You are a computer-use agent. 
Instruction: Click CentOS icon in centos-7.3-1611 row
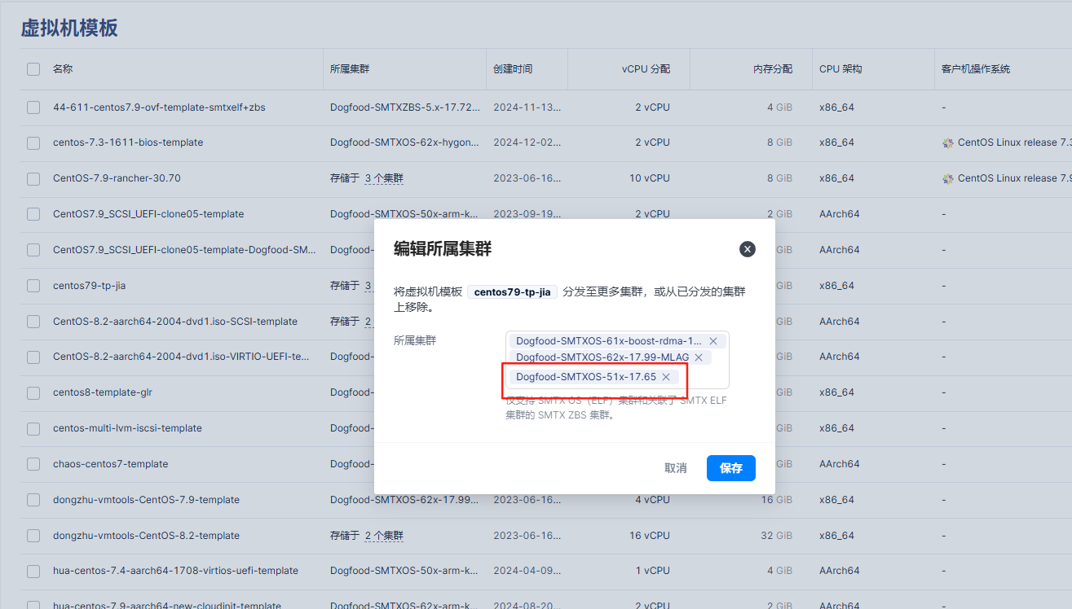point(947,143)
